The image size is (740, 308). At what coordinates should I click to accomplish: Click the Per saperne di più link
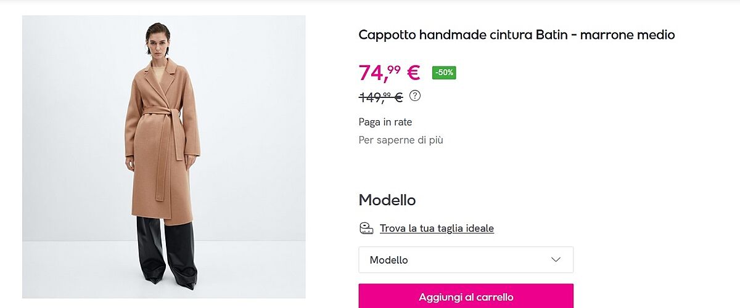[401, 140]
